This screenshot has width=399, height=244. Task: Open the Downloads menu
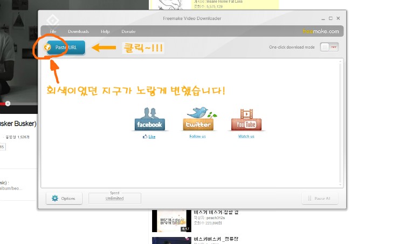tap(78, 32)
